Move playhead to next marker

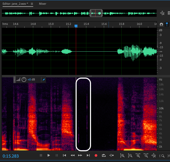point(88,155)
